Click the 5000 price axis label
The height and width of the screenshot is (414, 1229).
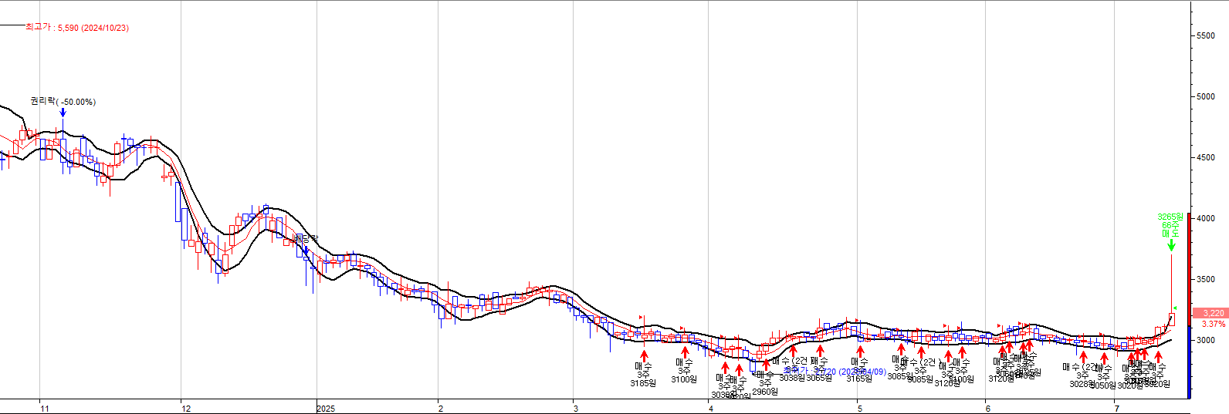click(1205, 97)
